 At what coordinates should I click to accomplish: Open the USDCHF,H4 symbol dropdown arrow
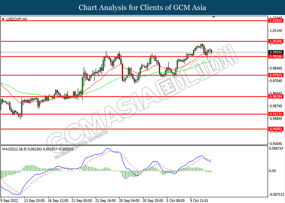(3, 19)
